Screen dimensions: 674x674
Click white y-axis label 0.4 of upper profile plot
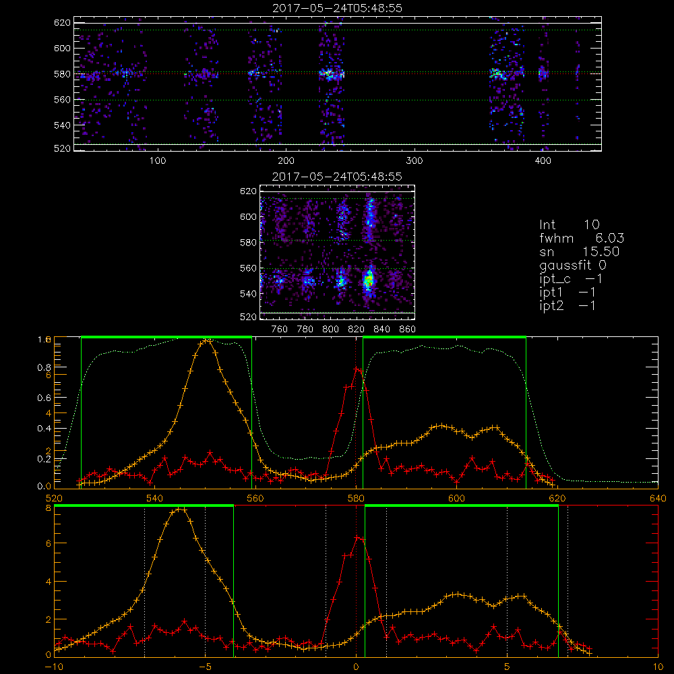pyautogui.click(x=44, y=429)
